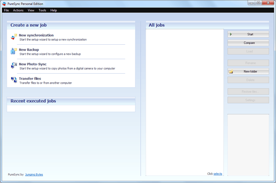Click the Restore files button
The height and width of the screenshot is (183, 276).
click(248, 91)
